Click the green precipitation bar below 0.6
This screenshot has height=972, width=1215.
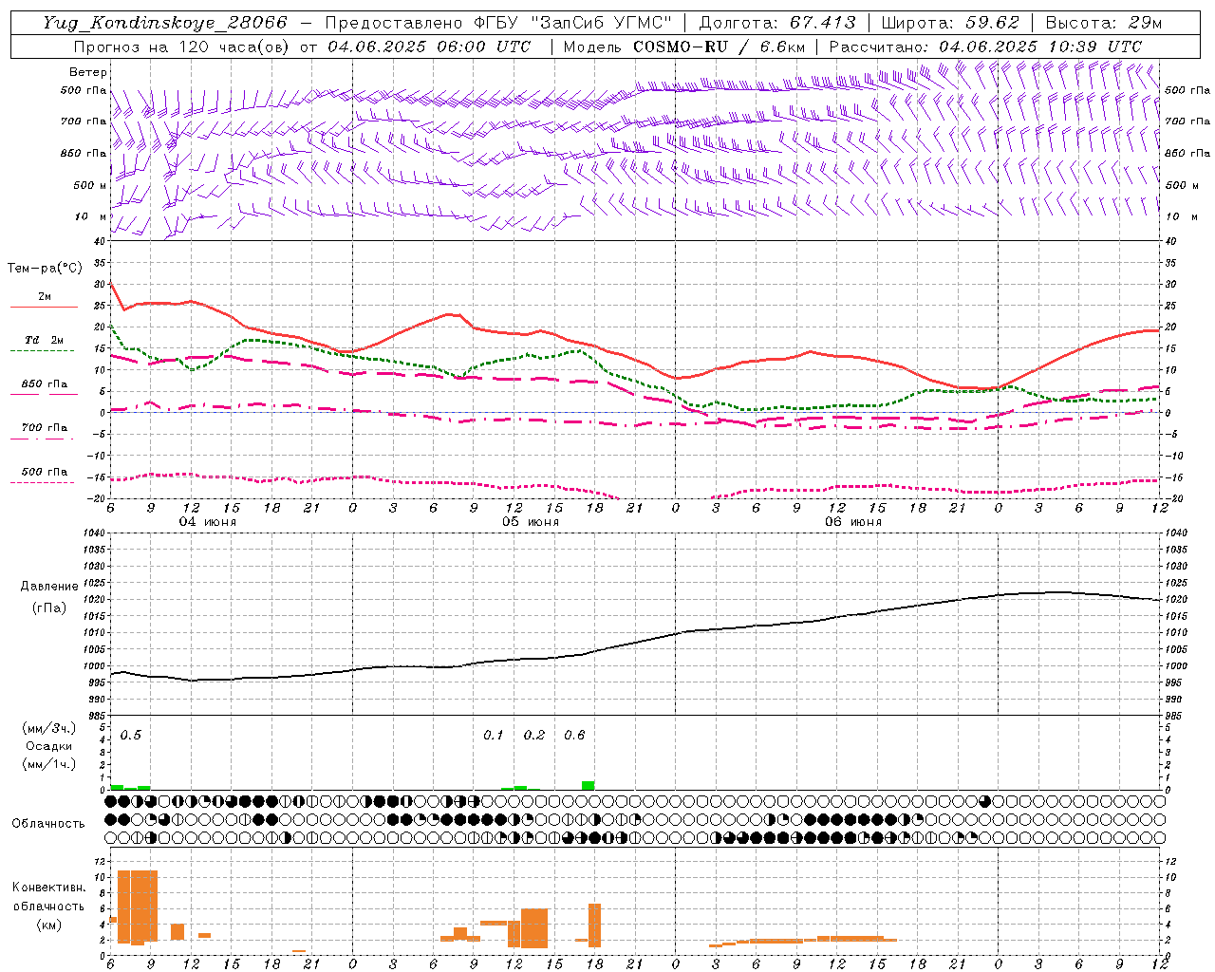pos(589,785)
